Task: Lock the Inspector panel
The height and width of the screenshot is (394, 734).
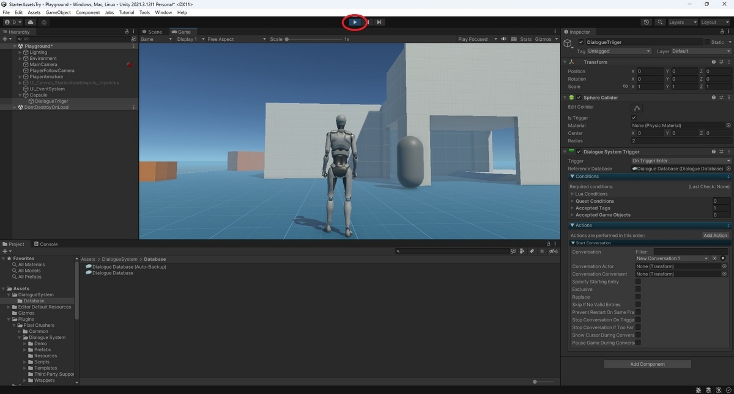Action: (x=721, y=32)
